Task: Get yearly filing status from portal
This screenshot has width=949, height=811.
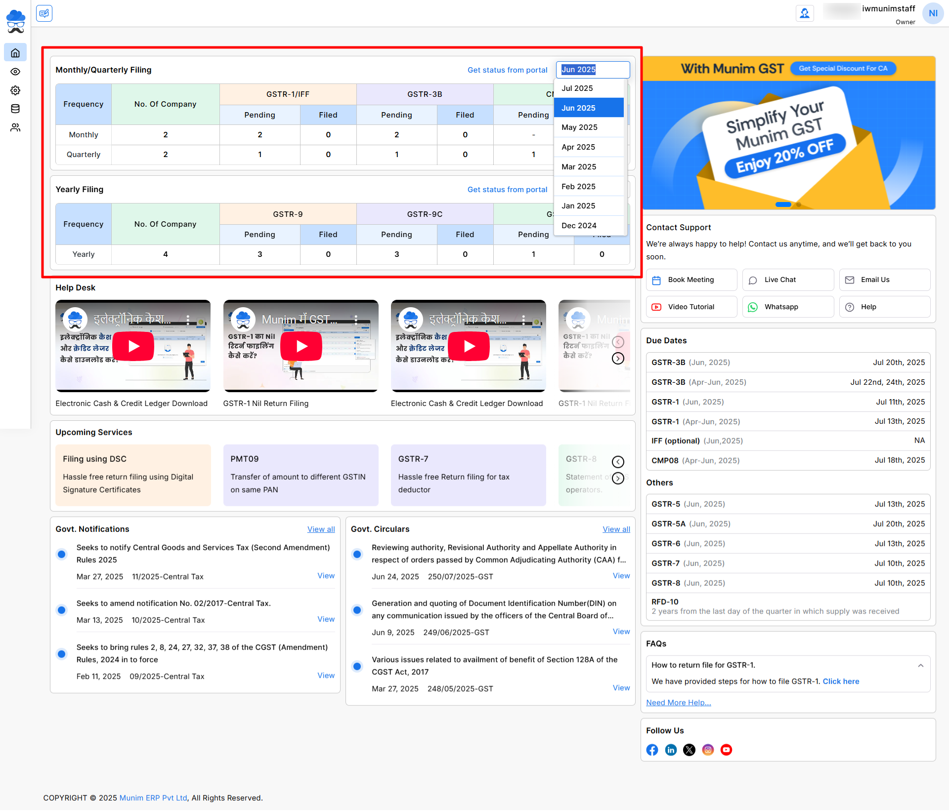Action: click(507, 190)
